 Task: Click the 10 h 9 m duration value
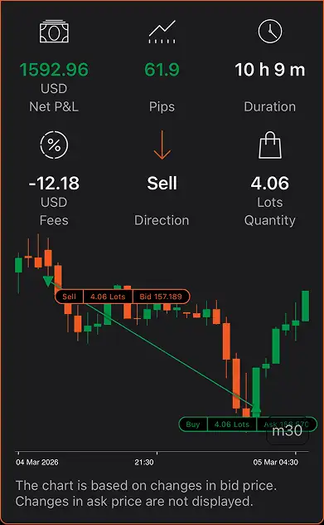270,70
